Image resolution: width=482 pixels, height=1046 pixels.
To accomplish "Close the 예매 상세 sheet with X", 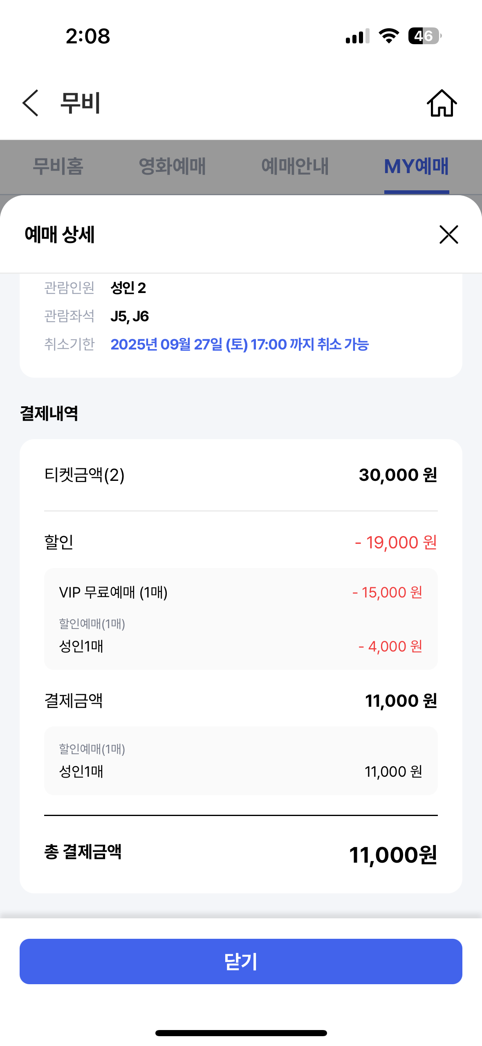I will point(448,234).
